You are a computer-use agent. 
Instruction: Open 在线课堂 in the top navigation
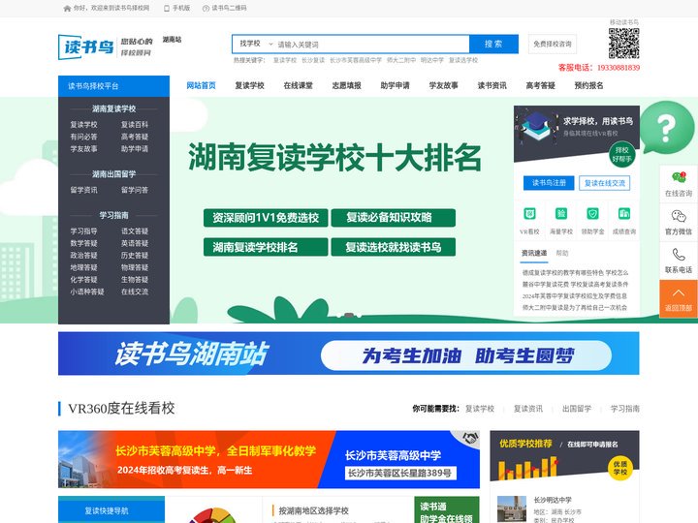pos(299,85)
